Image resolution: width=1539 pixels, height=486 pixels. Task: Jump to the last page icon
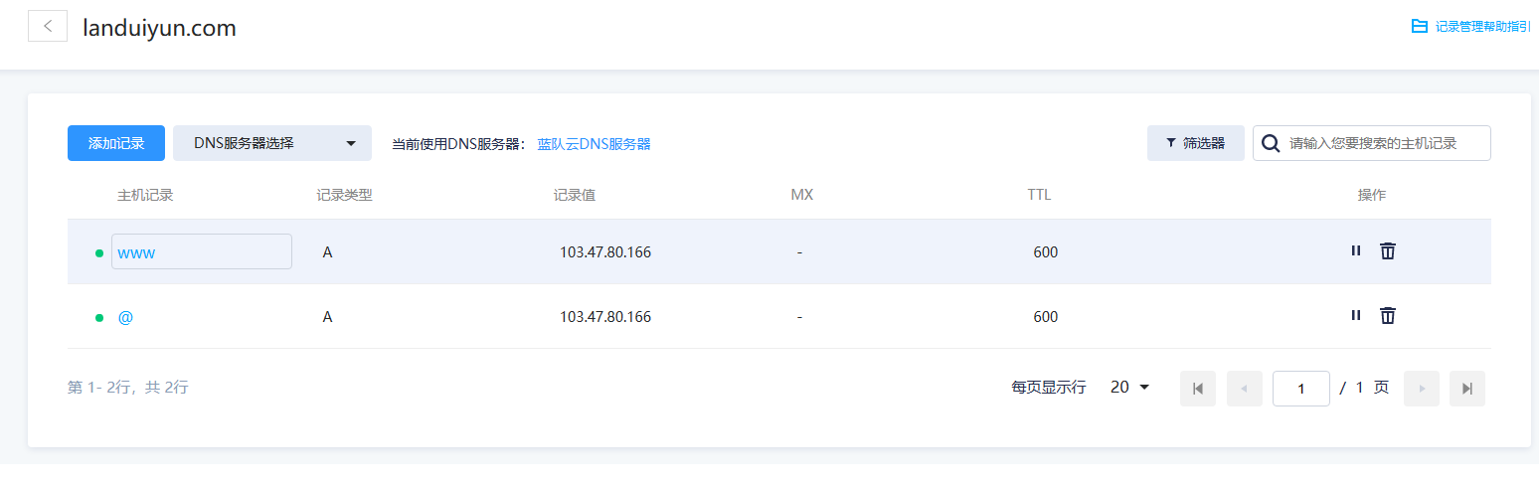coord(1467,389)
